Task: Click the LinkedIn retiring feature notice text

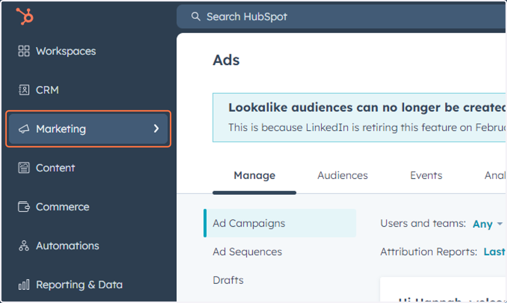Action: coord(367,127)
